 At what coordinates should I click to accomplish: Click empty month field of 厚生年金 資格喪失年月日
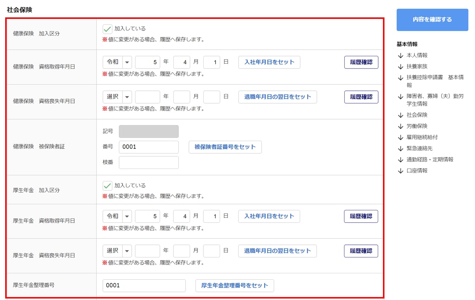[x=181, y=251]
